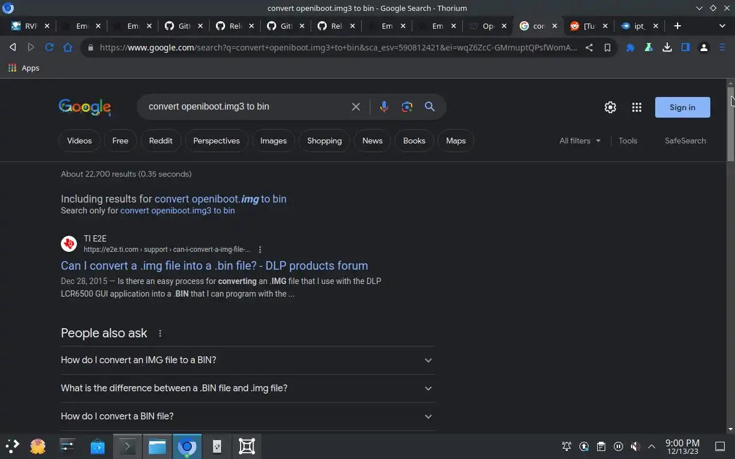Screen dimensions: 735x459
Task: Open SafeSearch settings
Action: coord(686,141)
